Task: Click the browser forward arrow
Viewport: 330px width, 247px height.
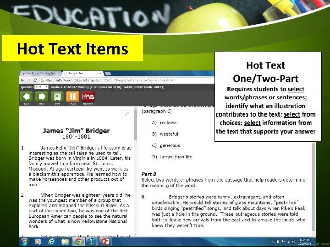Action: tap(29, 80)
